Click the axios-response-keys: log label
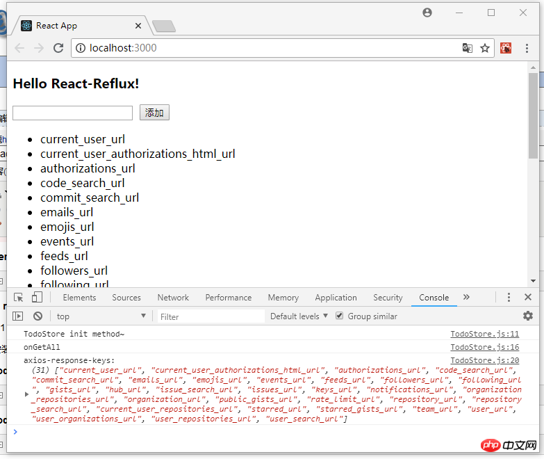544x459 pixels. tap(69, 360)
